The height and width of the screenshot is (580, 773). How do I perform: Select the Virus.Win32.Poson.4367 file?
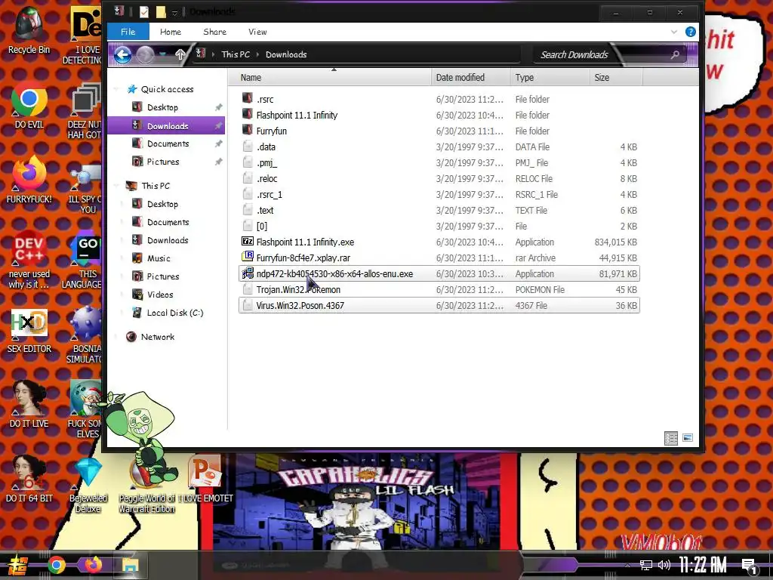click(x=439, y=305)
